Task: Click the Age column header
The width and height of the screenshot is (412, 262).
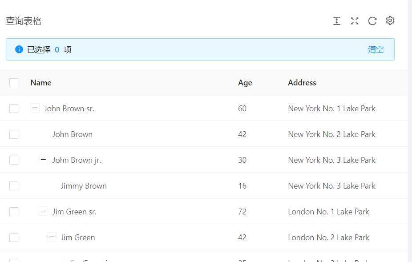Action: click(x=245, y=83)
